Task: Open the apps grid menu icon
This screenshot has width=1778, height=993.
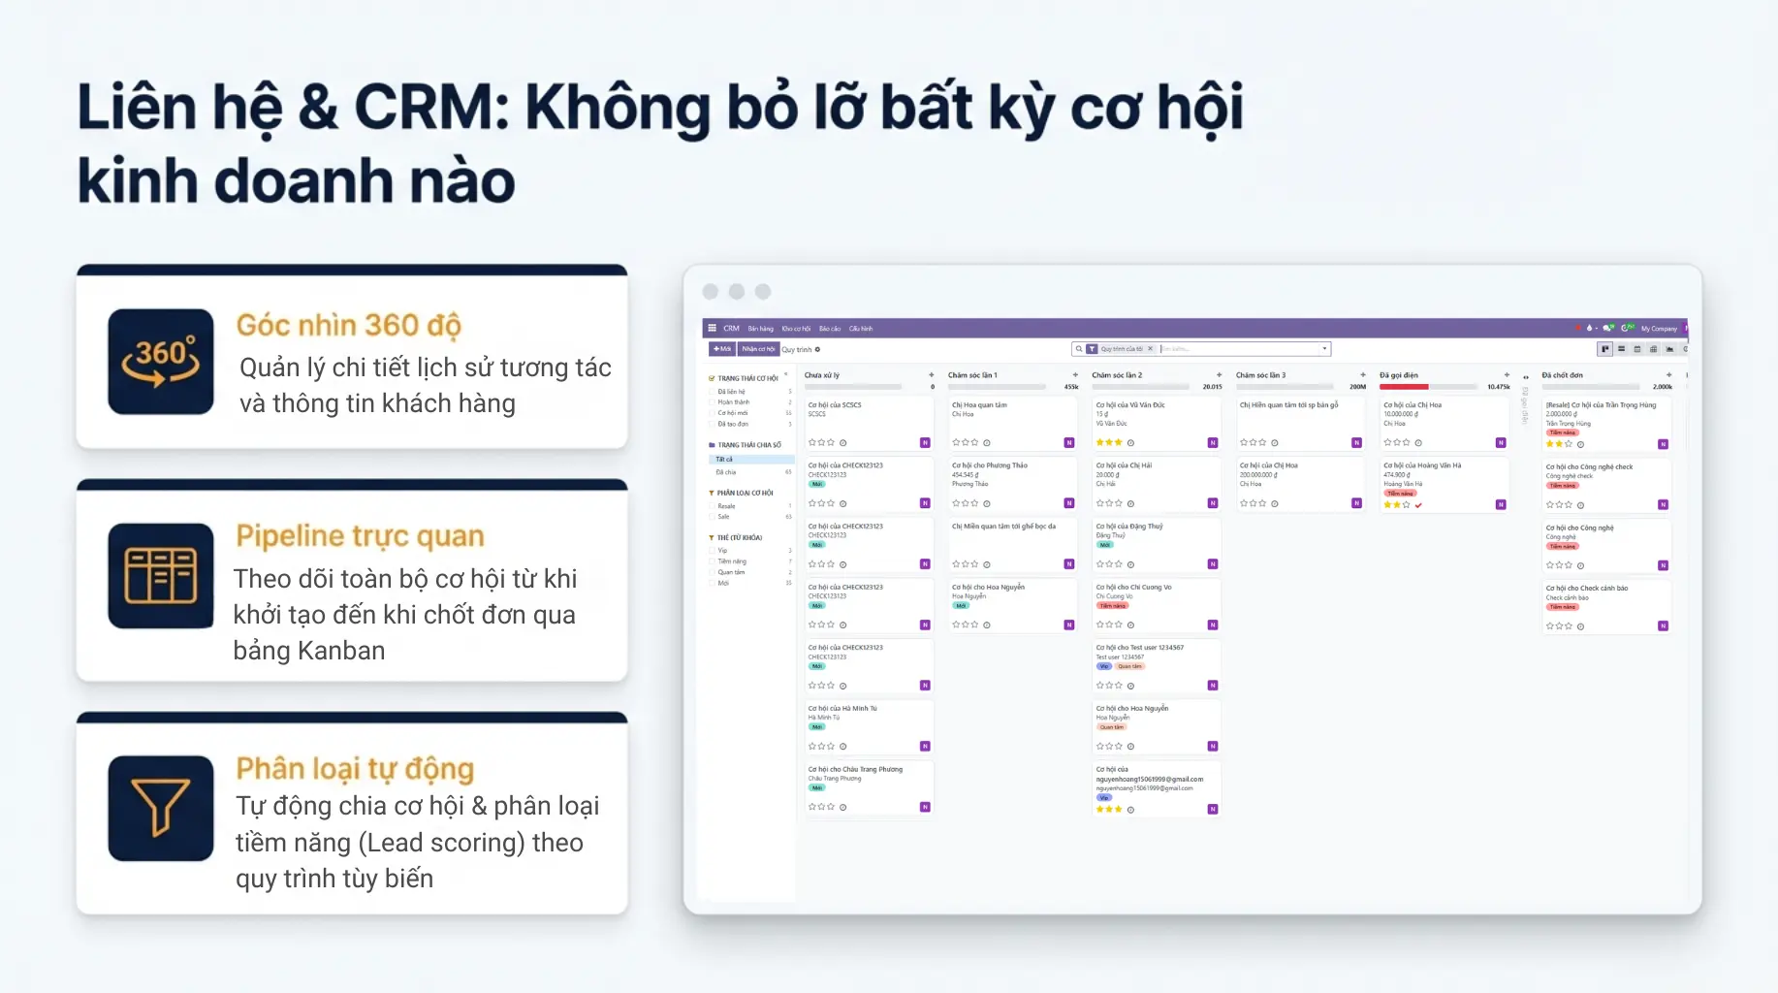Action: tap(712, 329)
